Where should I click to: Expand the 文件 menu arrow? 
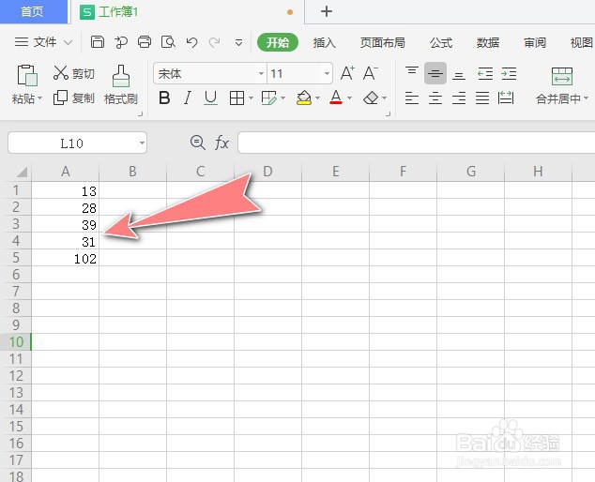tap(68, 42)
